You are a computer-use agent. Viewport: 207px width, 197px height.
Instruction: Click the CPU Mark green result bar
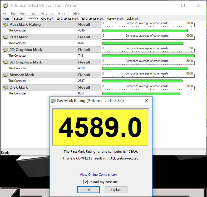click(x=143, y=43)
